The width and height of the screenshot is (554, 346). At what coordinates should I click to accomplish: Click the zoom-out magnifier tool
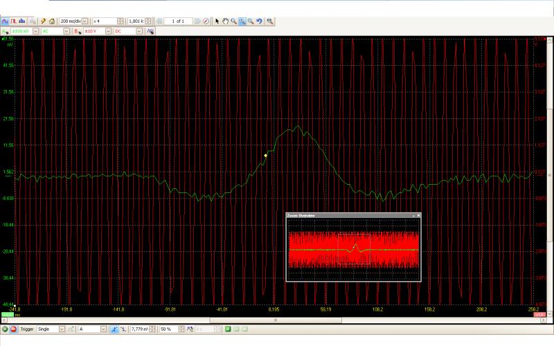pos(250,21)
